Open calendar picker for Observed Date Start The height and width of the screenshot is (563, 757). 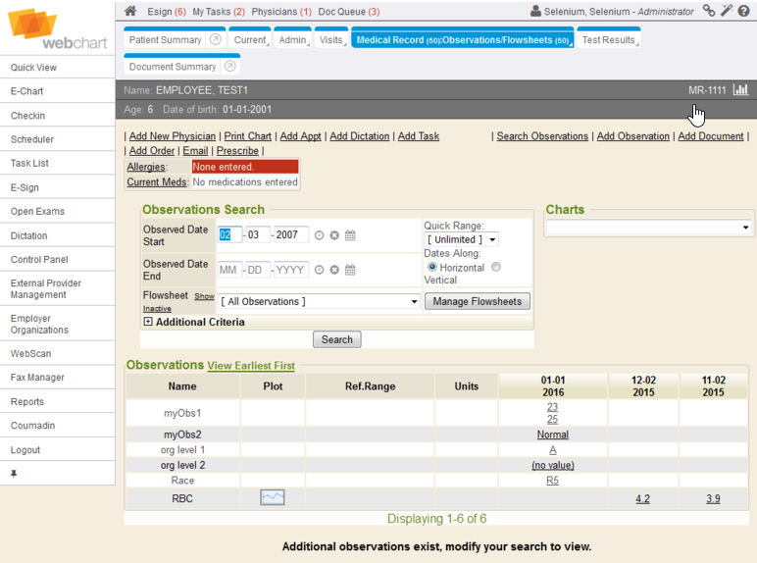click(350, 235)
